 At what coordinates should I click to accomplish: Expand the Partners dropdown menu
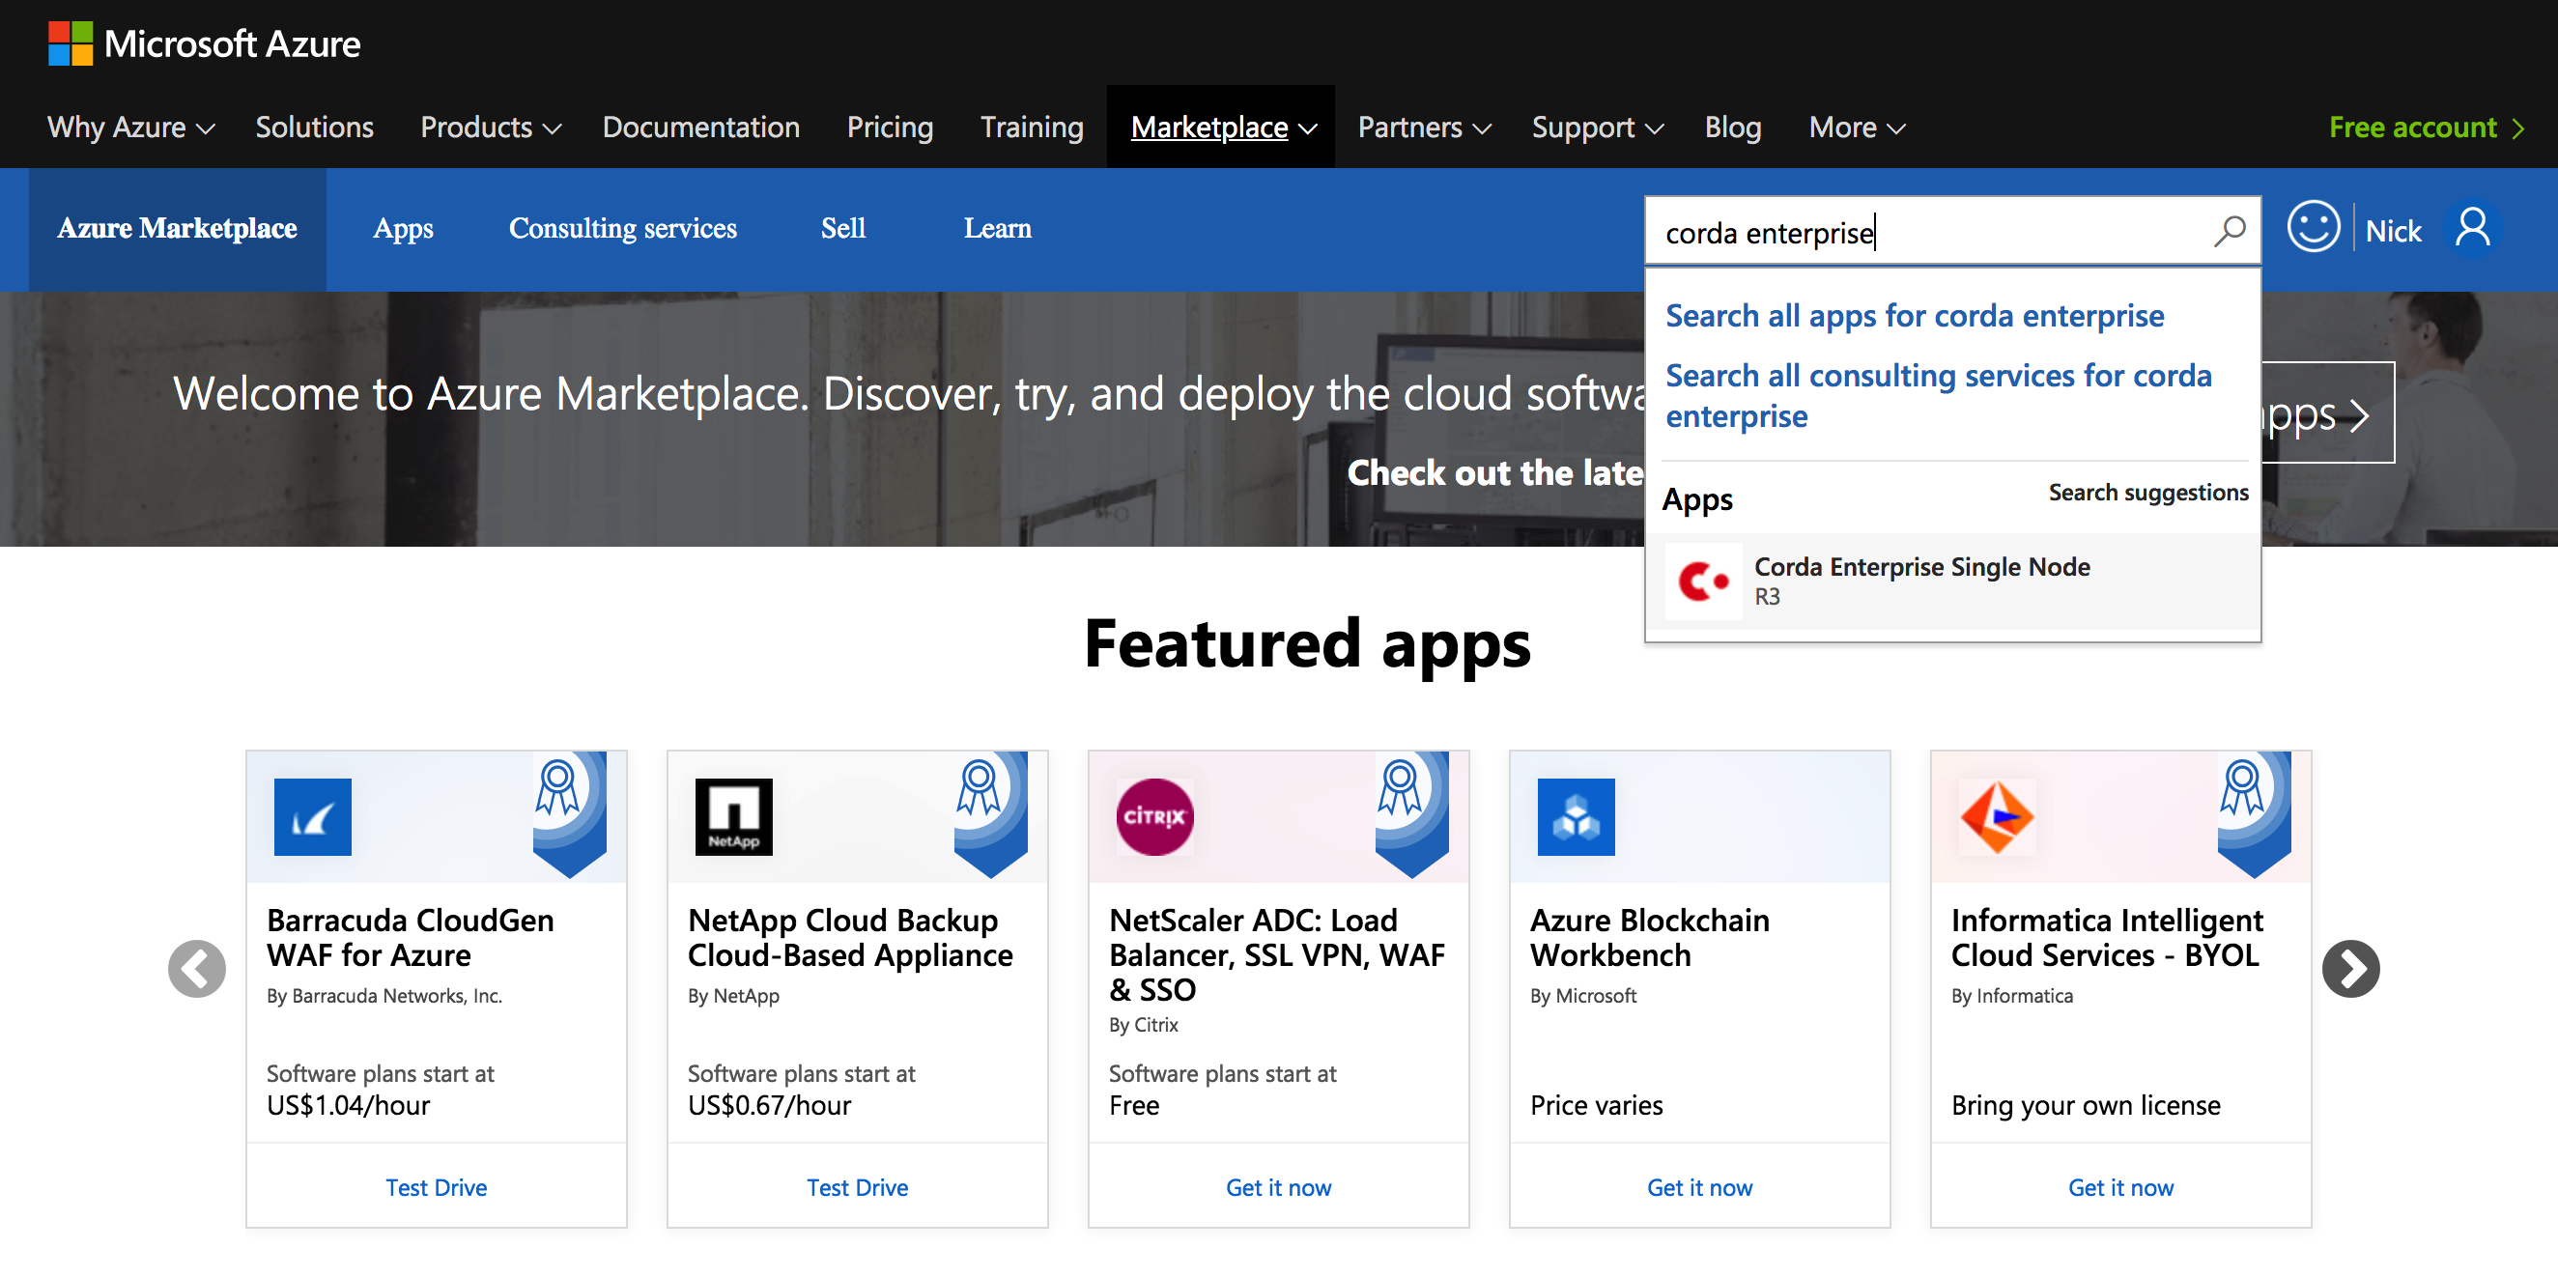1424,128
